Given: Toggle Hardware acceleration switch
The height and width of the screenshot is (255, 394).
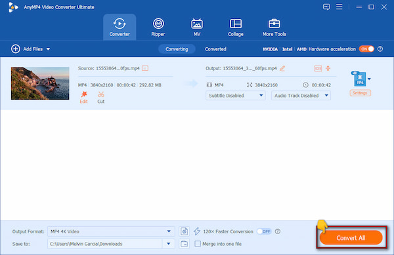Looking at the screenshot, I should [x=366, y=49].
